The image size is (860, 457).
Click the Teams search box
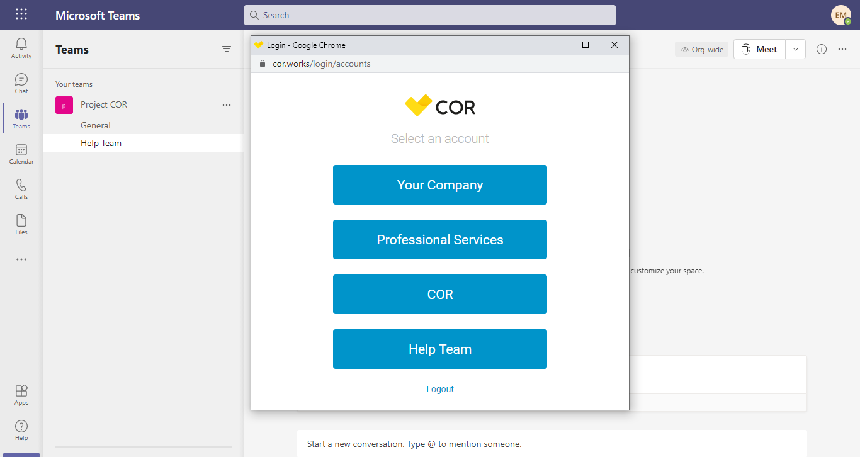tap(430, 15)
